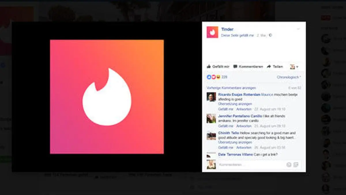Expand the Chronologisch comment sort dropdown

(289, 77)
